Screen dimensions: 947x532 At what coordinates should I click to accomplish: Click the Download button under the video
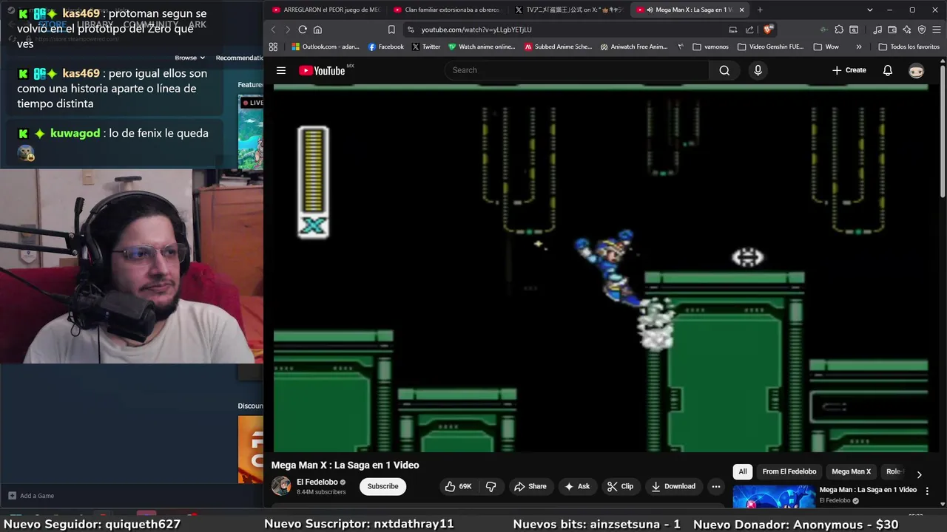pos(673,486)
